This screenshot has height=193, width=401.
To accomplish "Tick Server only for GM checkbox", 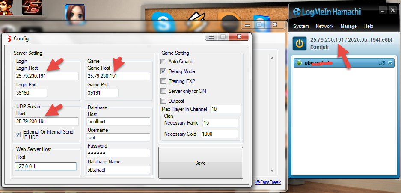I will (x=163, y=91).
